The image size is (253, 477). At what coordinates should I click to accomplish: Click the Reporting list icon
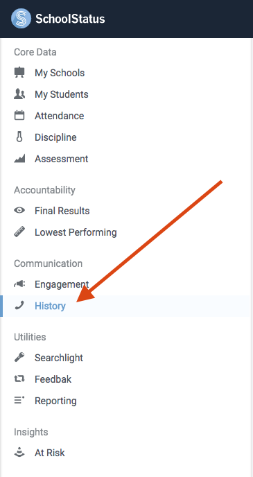point(19,401)
